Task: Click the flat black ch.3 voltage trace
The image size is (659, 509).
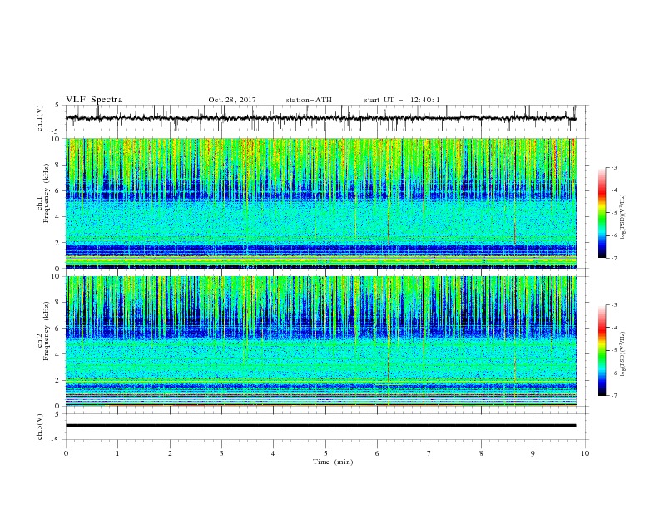Action: coord(320,426)
